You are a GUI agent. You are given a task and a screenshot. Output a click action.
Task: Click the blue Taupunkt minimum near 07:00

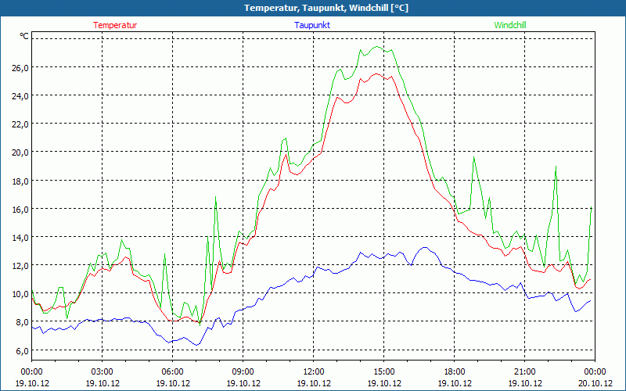click(196, 345)
